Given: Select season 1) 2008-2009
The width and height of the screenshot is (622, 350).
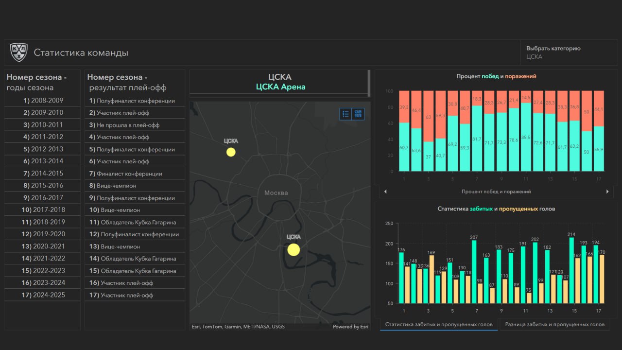Looking at the screenshot, I should [x=43, y=101].
